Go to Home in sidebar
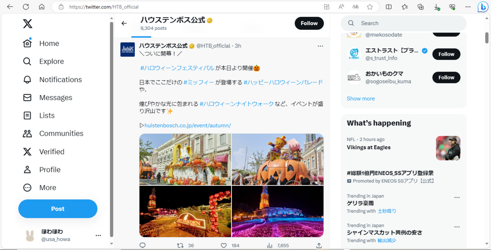The image size is (491, 250). coord(41,43)
